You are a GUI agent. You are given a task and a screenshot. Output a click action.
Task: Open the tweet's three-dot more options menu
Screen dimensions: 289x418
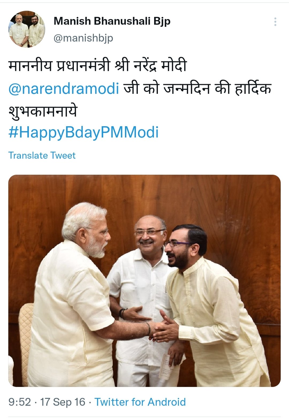(275, 22)
